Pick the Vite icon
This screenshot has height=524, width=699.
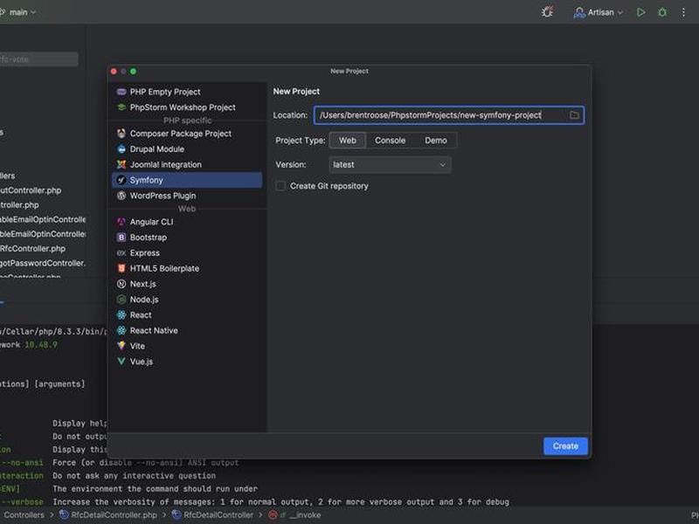pos(121,346)
